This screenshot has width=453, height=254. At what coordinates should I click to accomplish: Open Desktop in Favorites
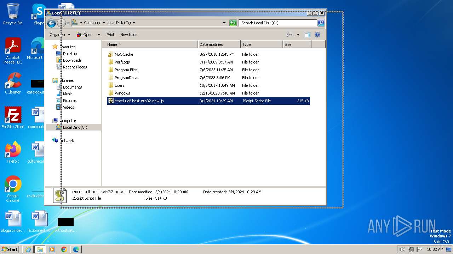[70, 54]
